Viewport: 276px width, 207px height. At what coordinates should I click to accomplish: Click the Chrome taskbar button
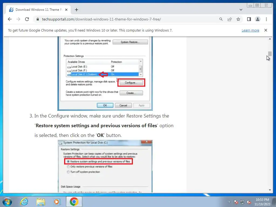(x=74, y=202)
